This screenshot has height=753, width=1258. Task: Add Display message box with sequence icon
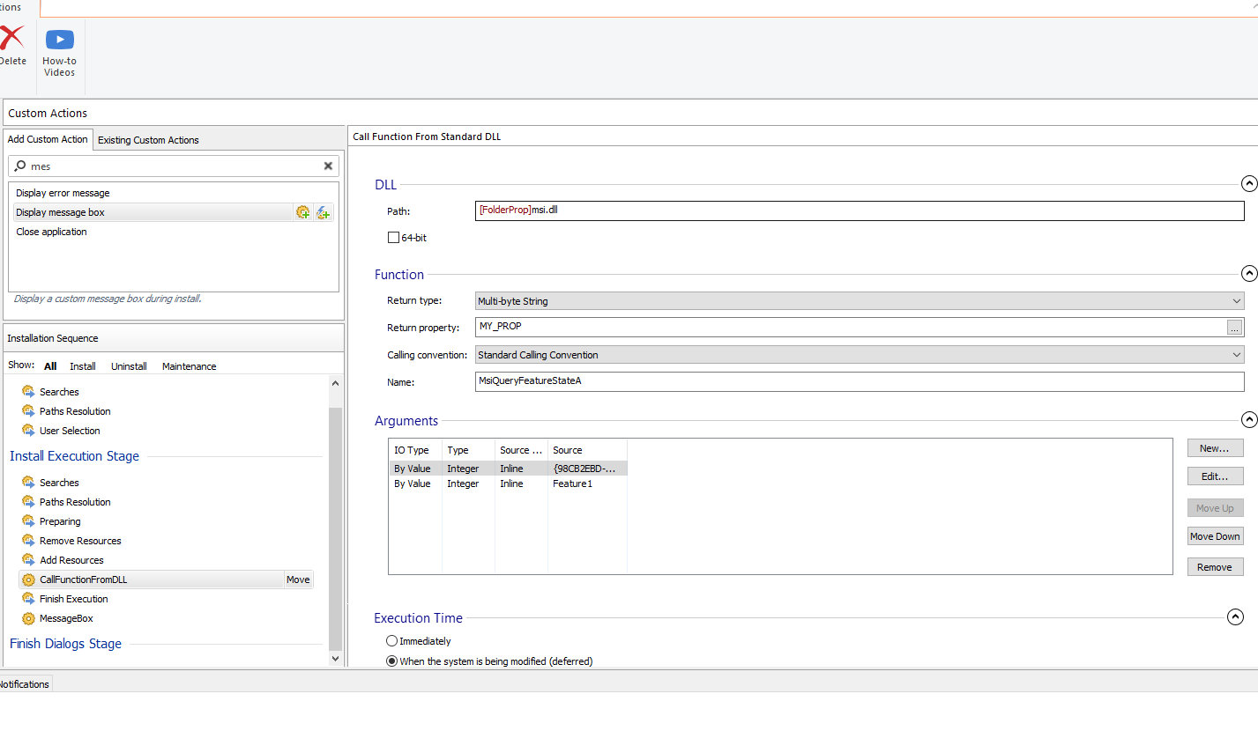pos(303,212)
